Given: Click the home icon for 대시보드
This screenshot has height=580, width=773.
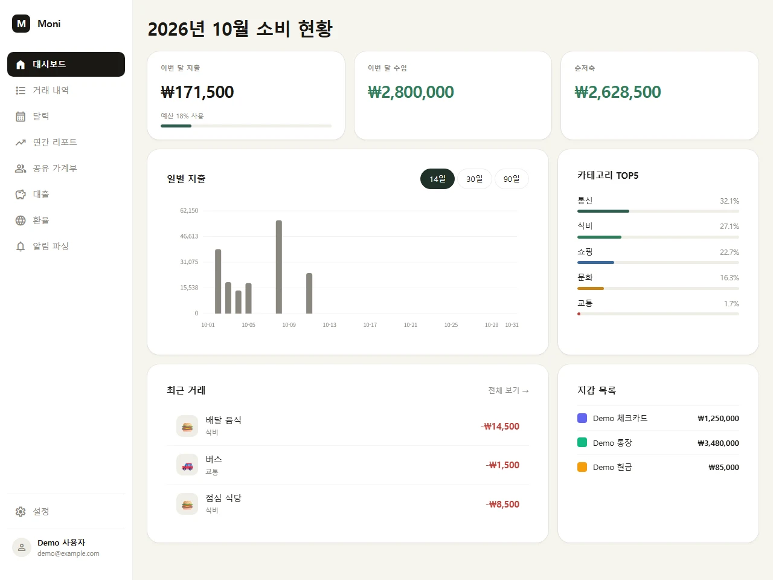Looking at the screenshot, I should [21, 65].
